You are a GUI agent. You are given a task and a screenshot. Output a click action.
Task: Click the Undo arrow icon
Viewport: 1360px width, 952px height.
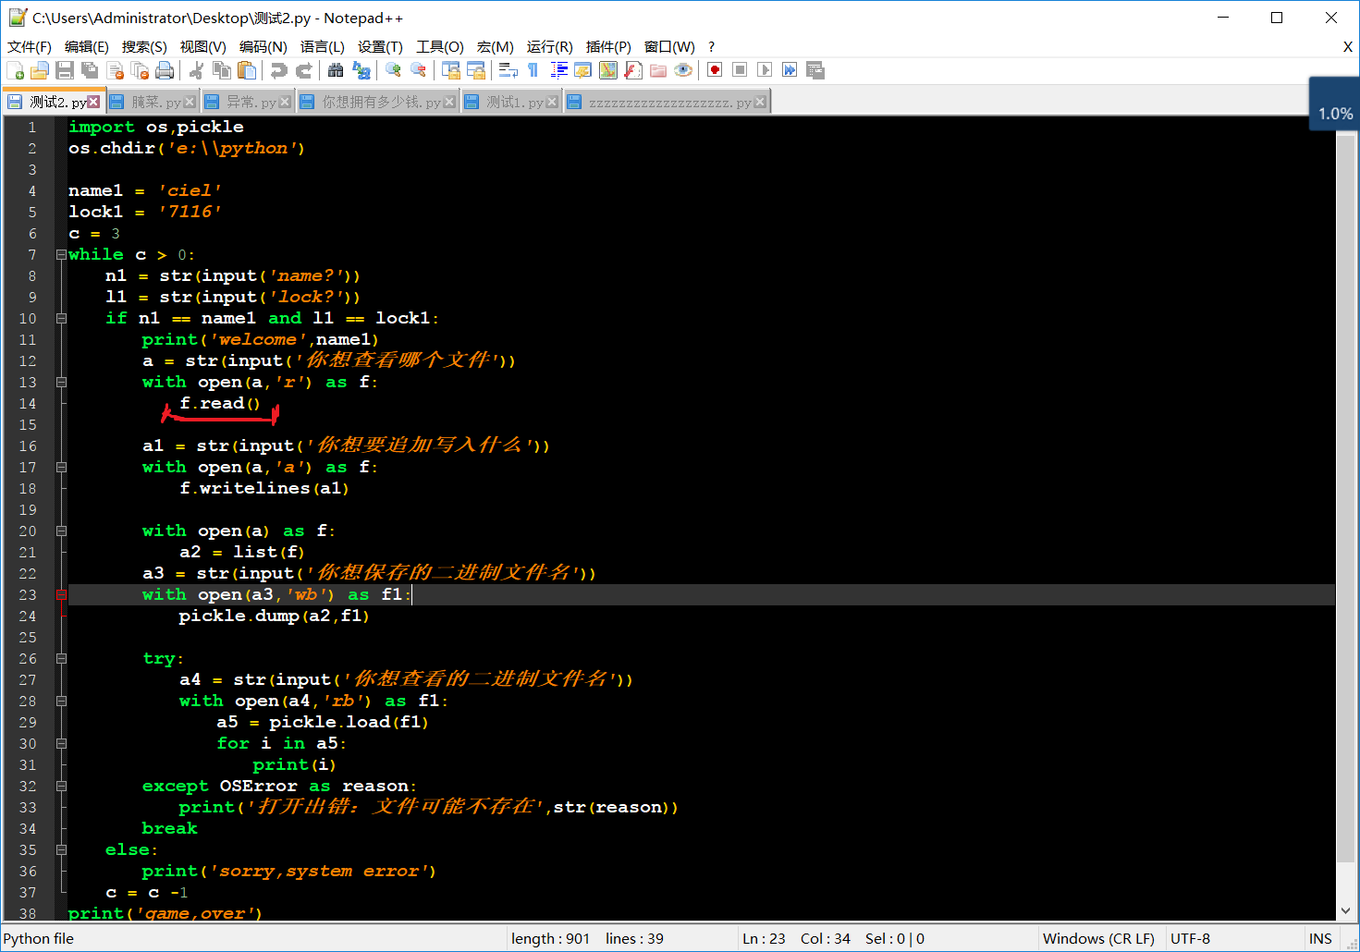pos(278,70)
